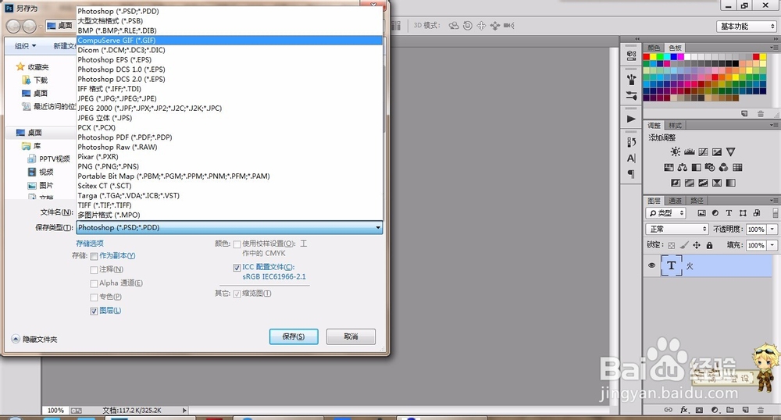Add a Color Balance adjustment (scales icon)
Viewport: 781px width, 420px height.
point(683,167)
